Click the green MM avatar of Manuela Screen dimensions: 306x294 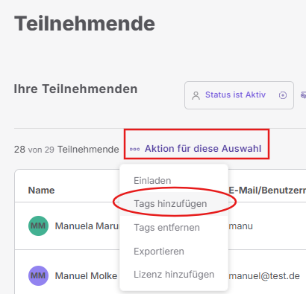38,226
